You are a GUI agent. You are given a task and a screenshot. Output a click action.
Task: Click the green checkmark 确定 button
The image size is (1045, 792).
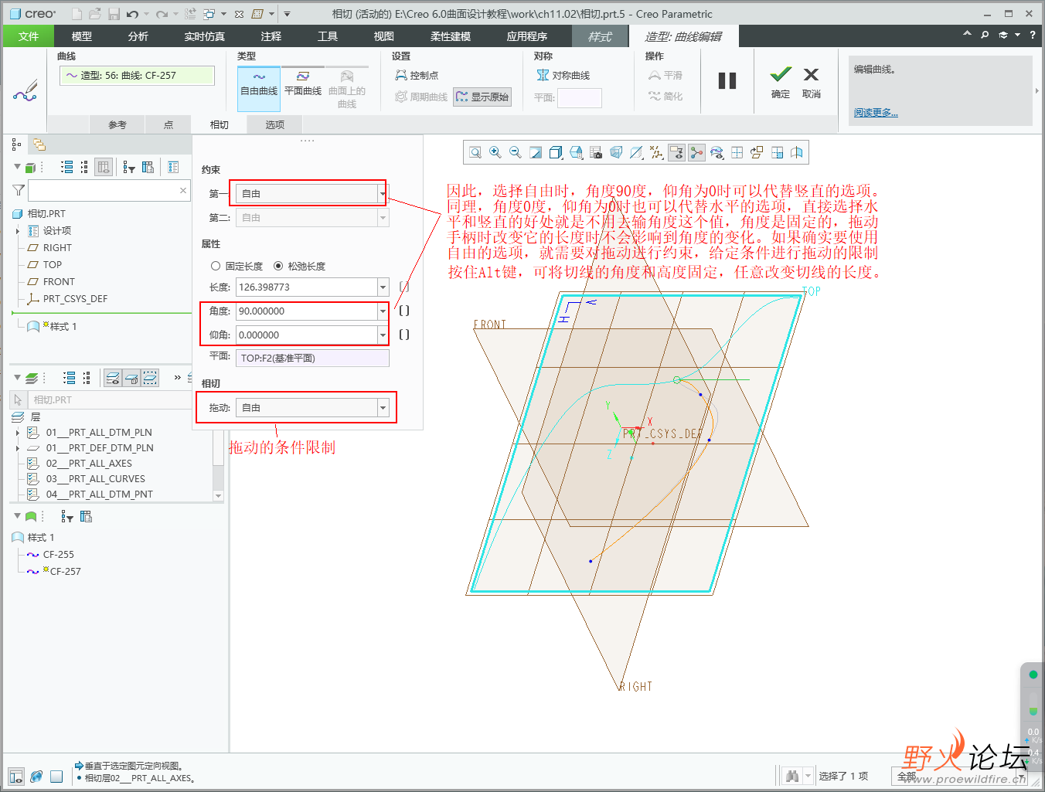click(781, 82)
